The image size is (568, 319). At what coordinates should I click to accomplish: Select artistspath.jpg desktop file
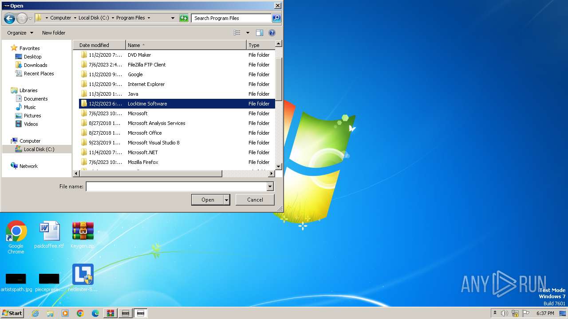tap(16, 282)
